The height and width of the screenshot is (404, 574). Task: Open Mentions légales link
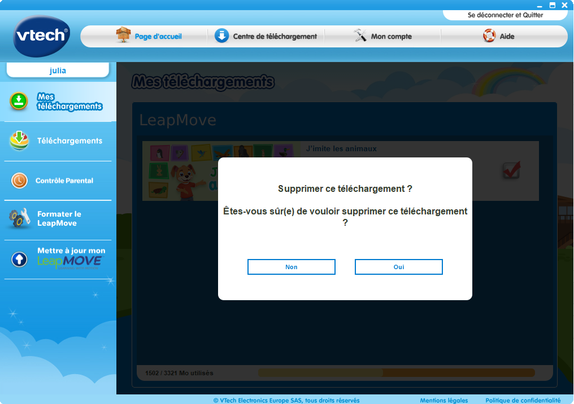pos(443,401)
